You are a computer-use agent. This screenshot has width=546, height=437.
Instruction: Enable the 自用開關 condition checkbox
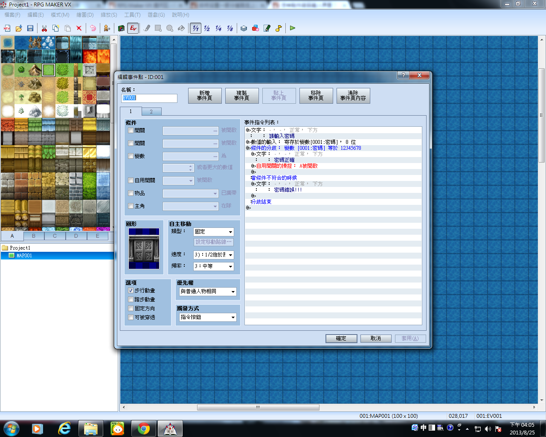(x=131, y=181)
